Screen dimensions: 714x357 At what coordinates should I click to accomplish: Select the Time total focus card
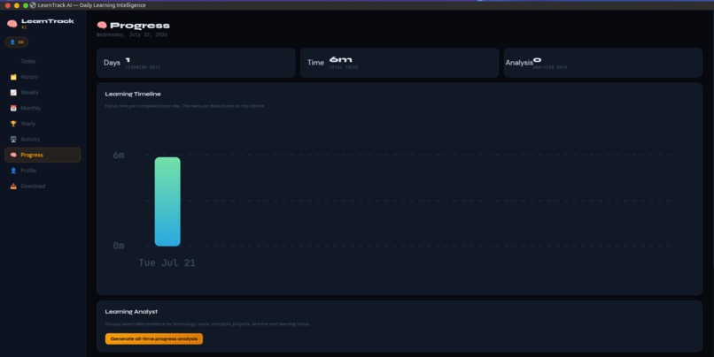pyautogui.click(x=400, y=63)
